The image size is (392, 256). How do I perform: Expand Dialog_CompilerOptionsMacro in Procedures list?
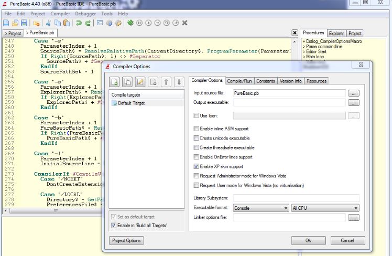304,41
